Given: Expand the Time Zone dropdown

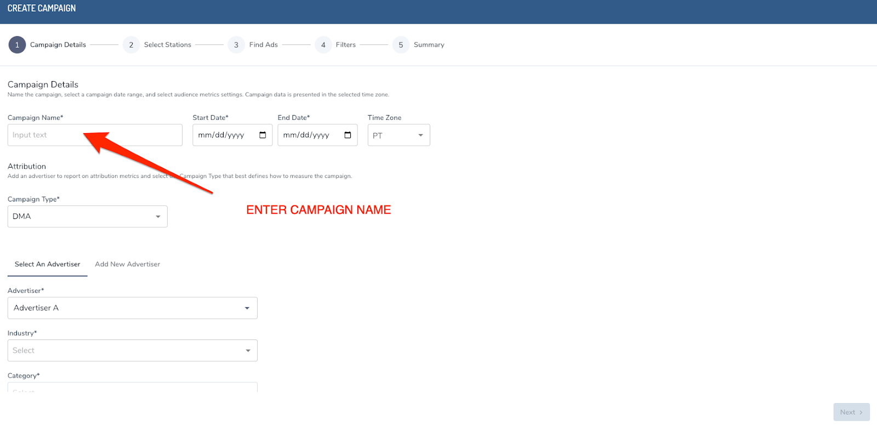Looking at the screenshot, I should click(x=398, y=135).
